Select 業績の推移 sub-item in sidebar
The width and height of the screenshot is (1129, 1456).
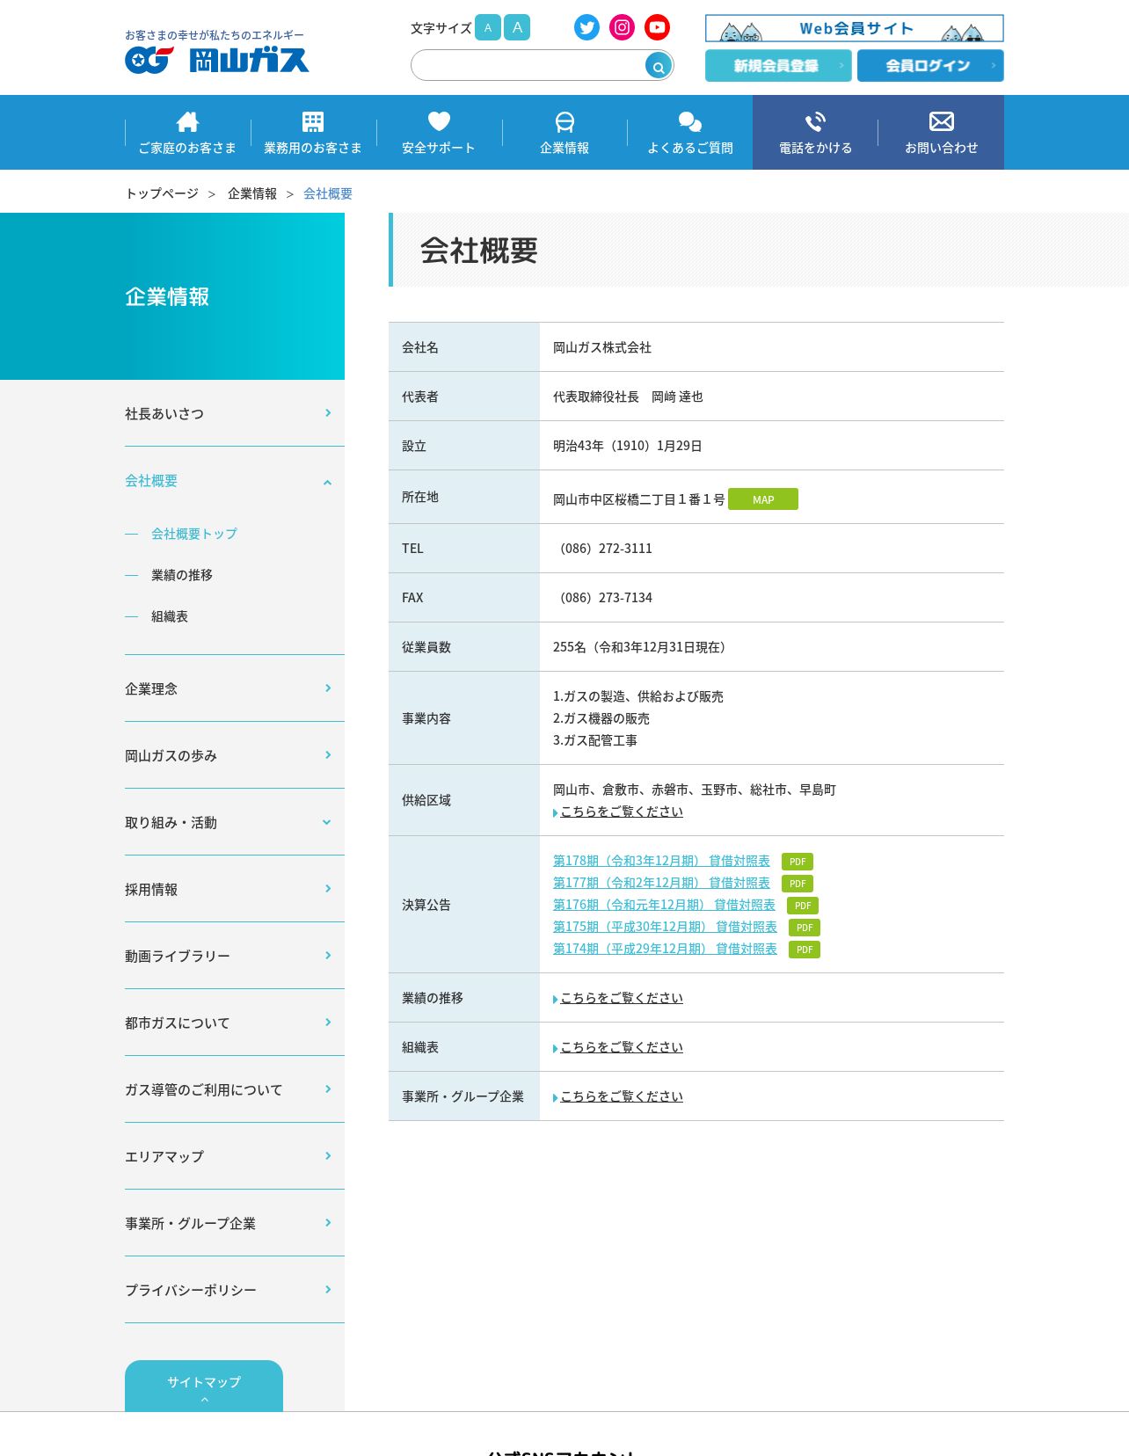(x=182, y=575)
